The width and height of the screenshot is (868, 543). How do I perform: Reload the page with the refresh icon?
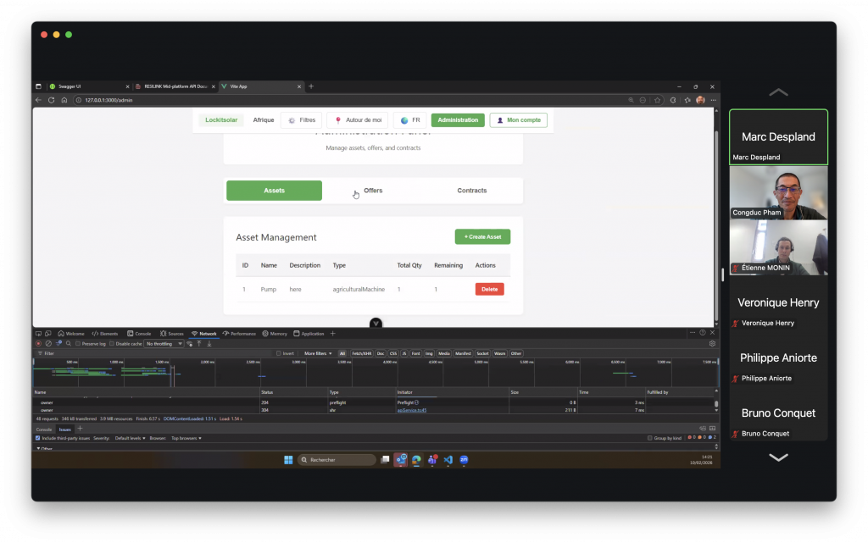(x=51, y=100)
